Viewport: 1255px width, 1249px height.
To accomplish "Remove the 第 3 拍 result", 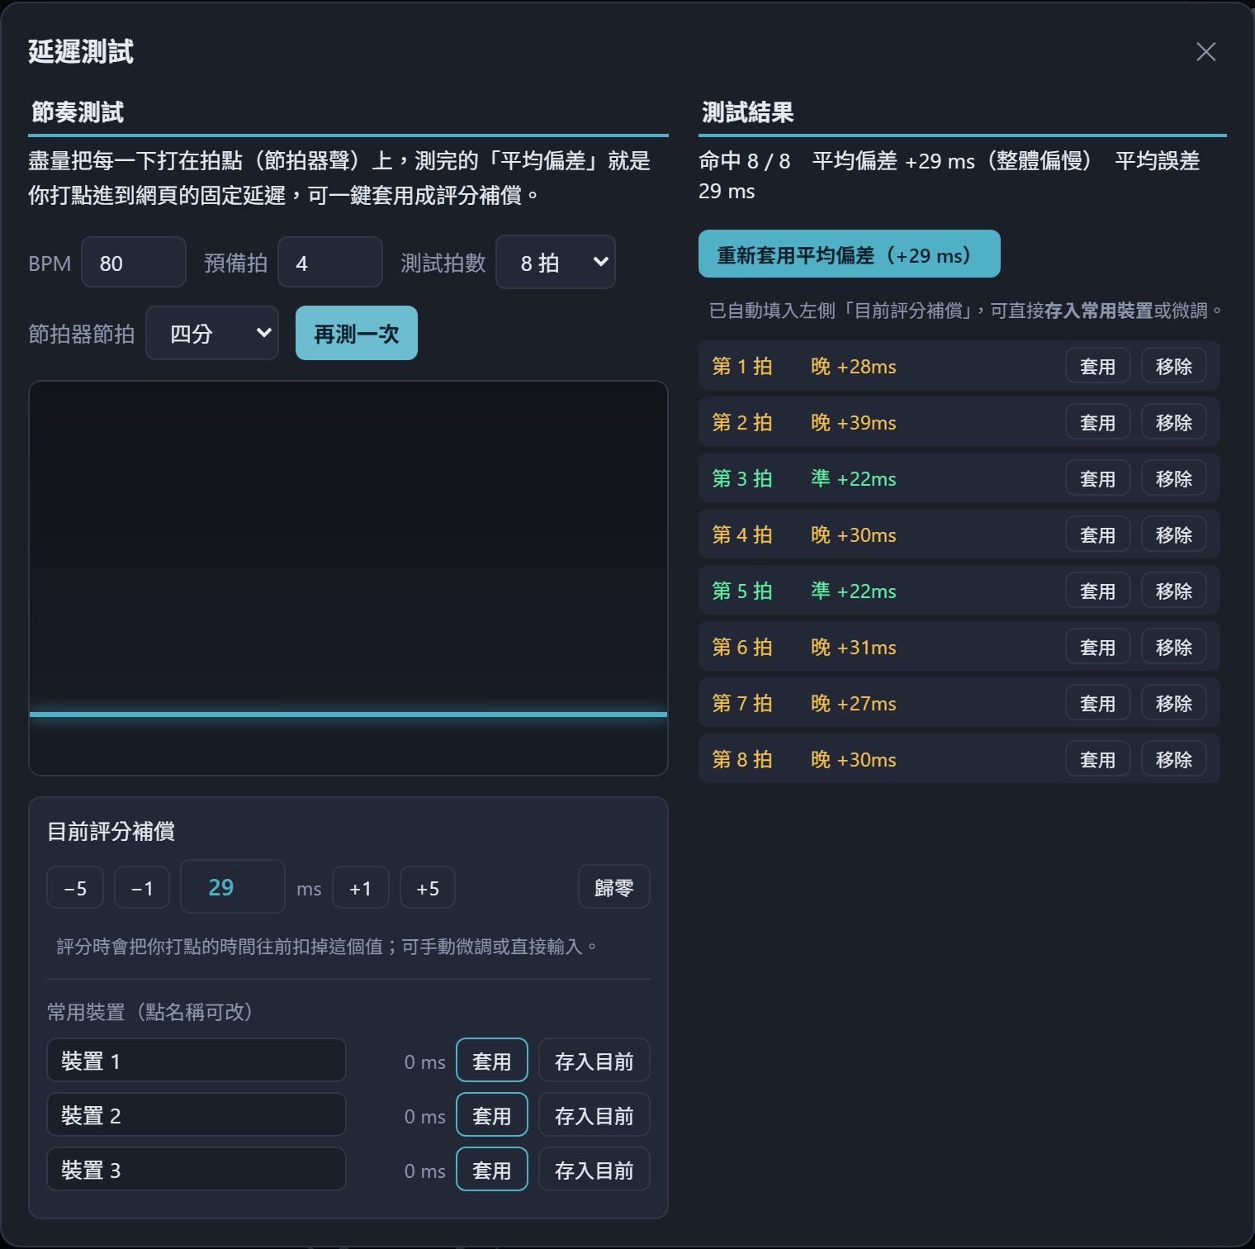I will (x=1174, y=478).
